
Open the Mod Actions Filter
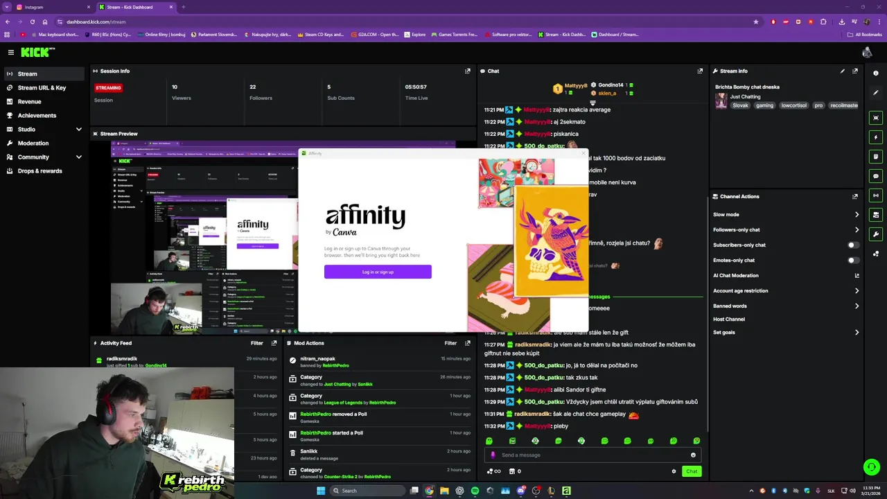[450, 343]
